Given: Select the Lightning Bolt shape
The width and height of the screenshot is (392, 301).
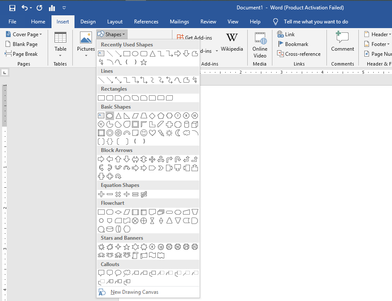Looking at the screenshot, I should point(161,133).
